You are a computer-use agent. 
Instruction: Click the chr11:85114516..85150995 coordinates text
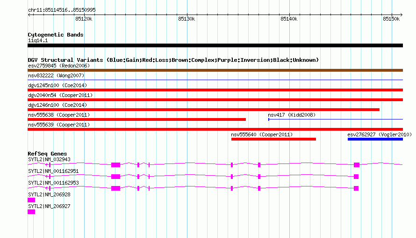[x=62, y=10]
